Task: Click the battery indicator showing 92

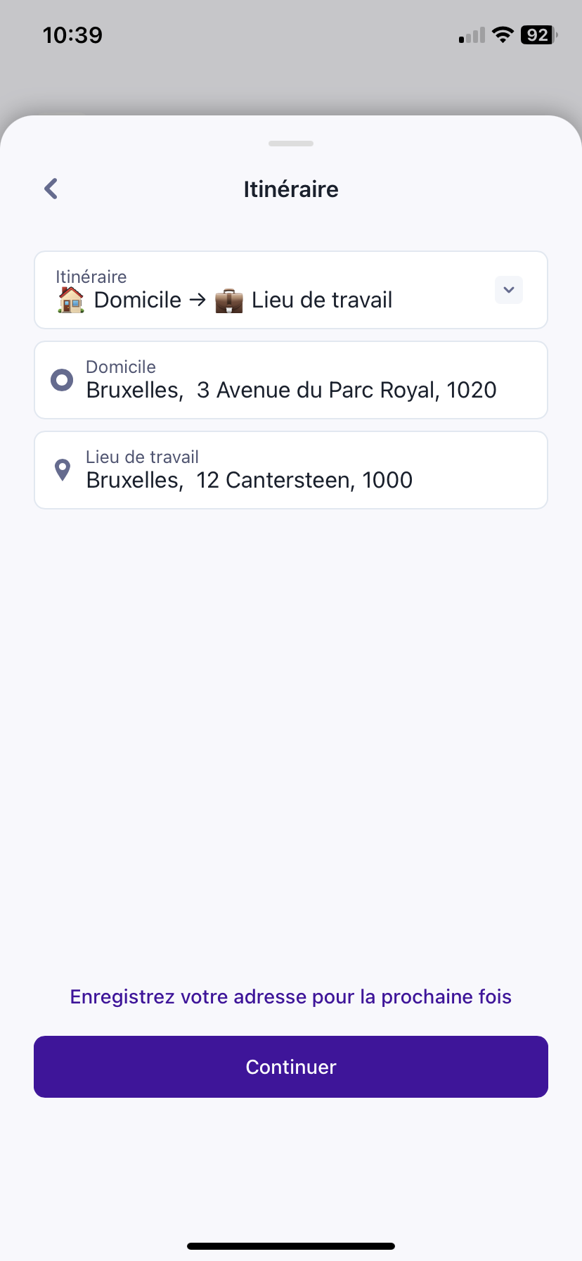Action: [538, 34]
